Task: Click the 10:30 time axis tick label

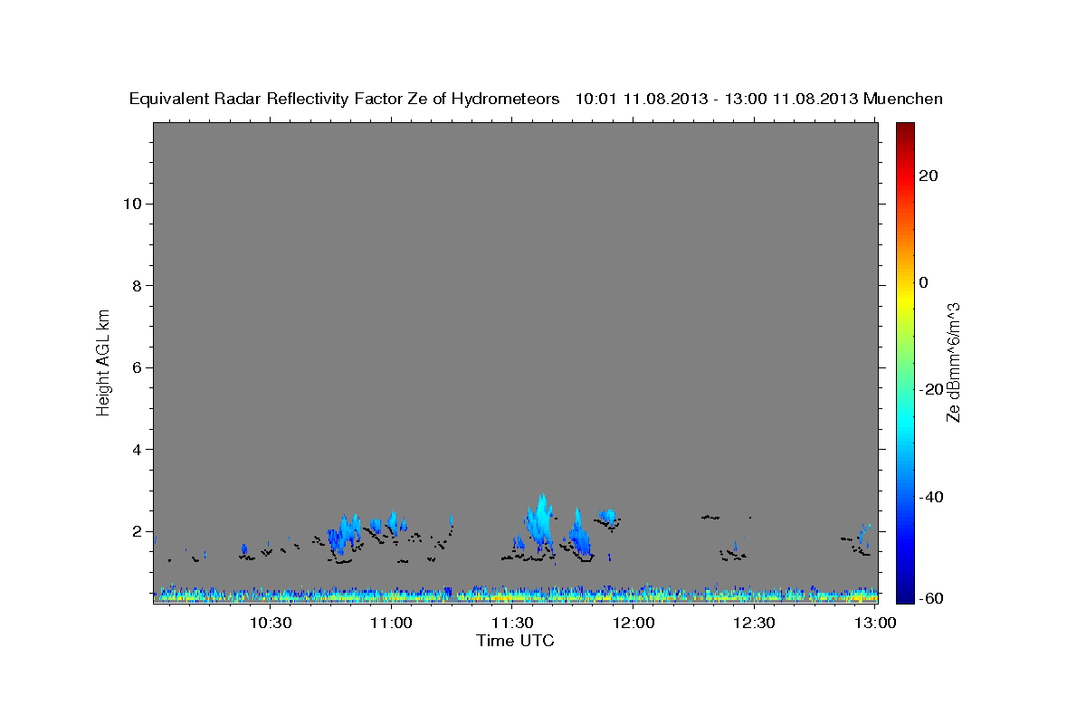Action: [270, 623]
